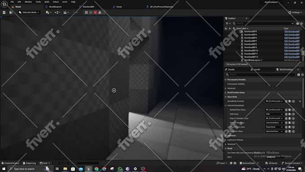The height and width of the screenshot is (172, 305).
Task: Click use-selected icon for HUD Class
Action: click(286, 114)
